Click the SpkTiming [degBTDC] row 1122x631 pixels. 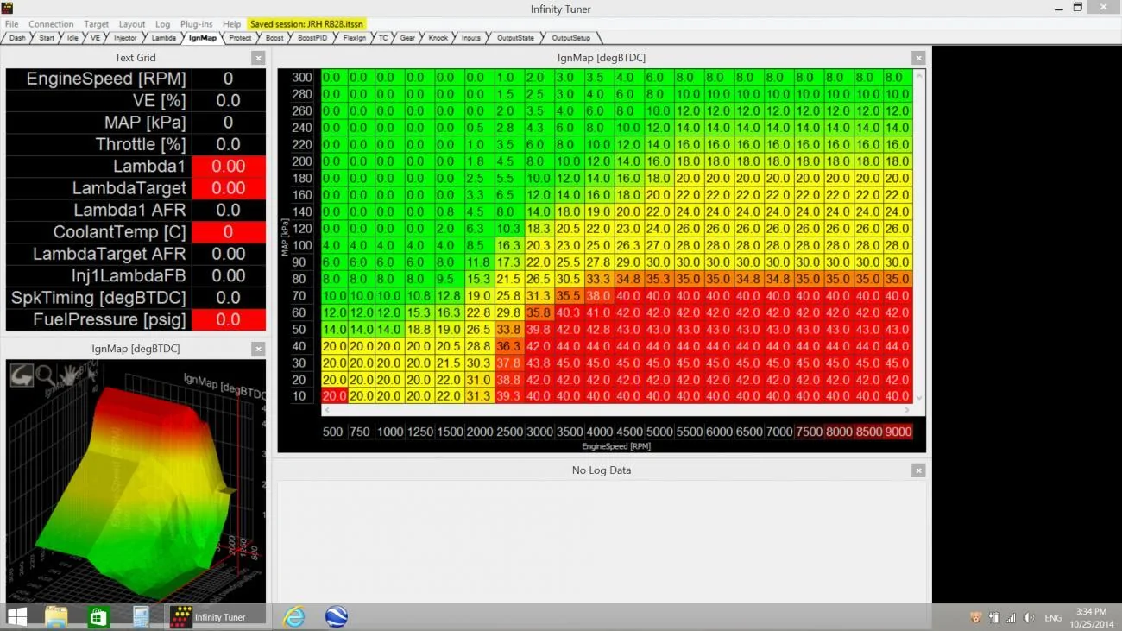tap(136, 298)
